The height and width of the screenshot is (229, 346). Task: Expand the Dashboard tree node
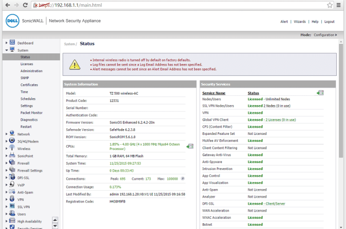point(6,43)
